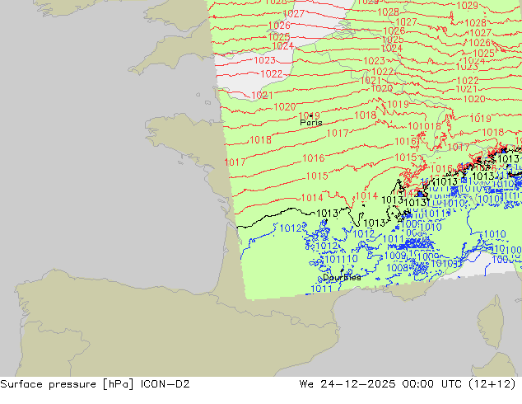522x404 pixels.
Task: Select the 'Surface pressure [hPa] ICON-D2' title text
Action: click(x=95, y=384)
